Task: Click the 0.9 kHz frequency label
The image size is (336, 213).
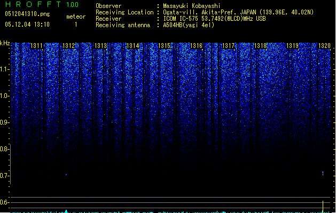Action: click(x=5, y=122)
